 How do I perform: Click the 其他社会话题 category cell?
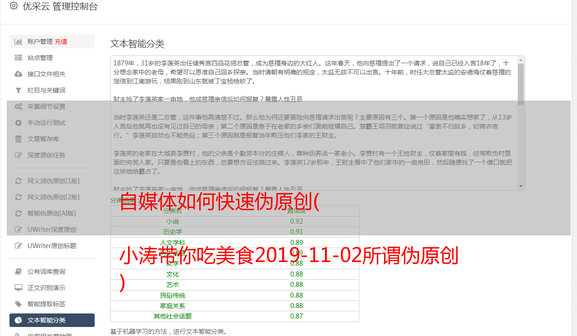pyautogui.click(x=173, y=316)
